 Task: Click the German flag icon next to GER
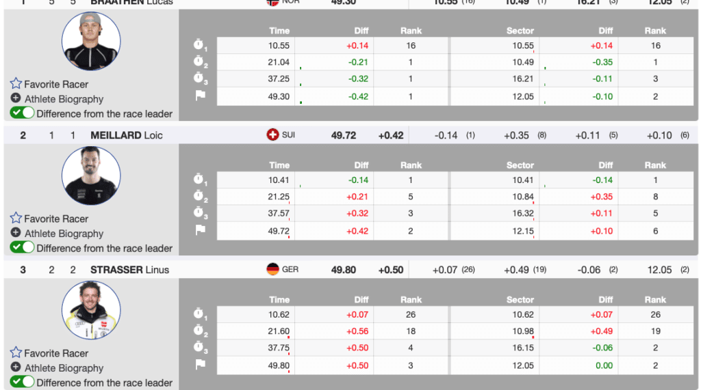point(272,270)
